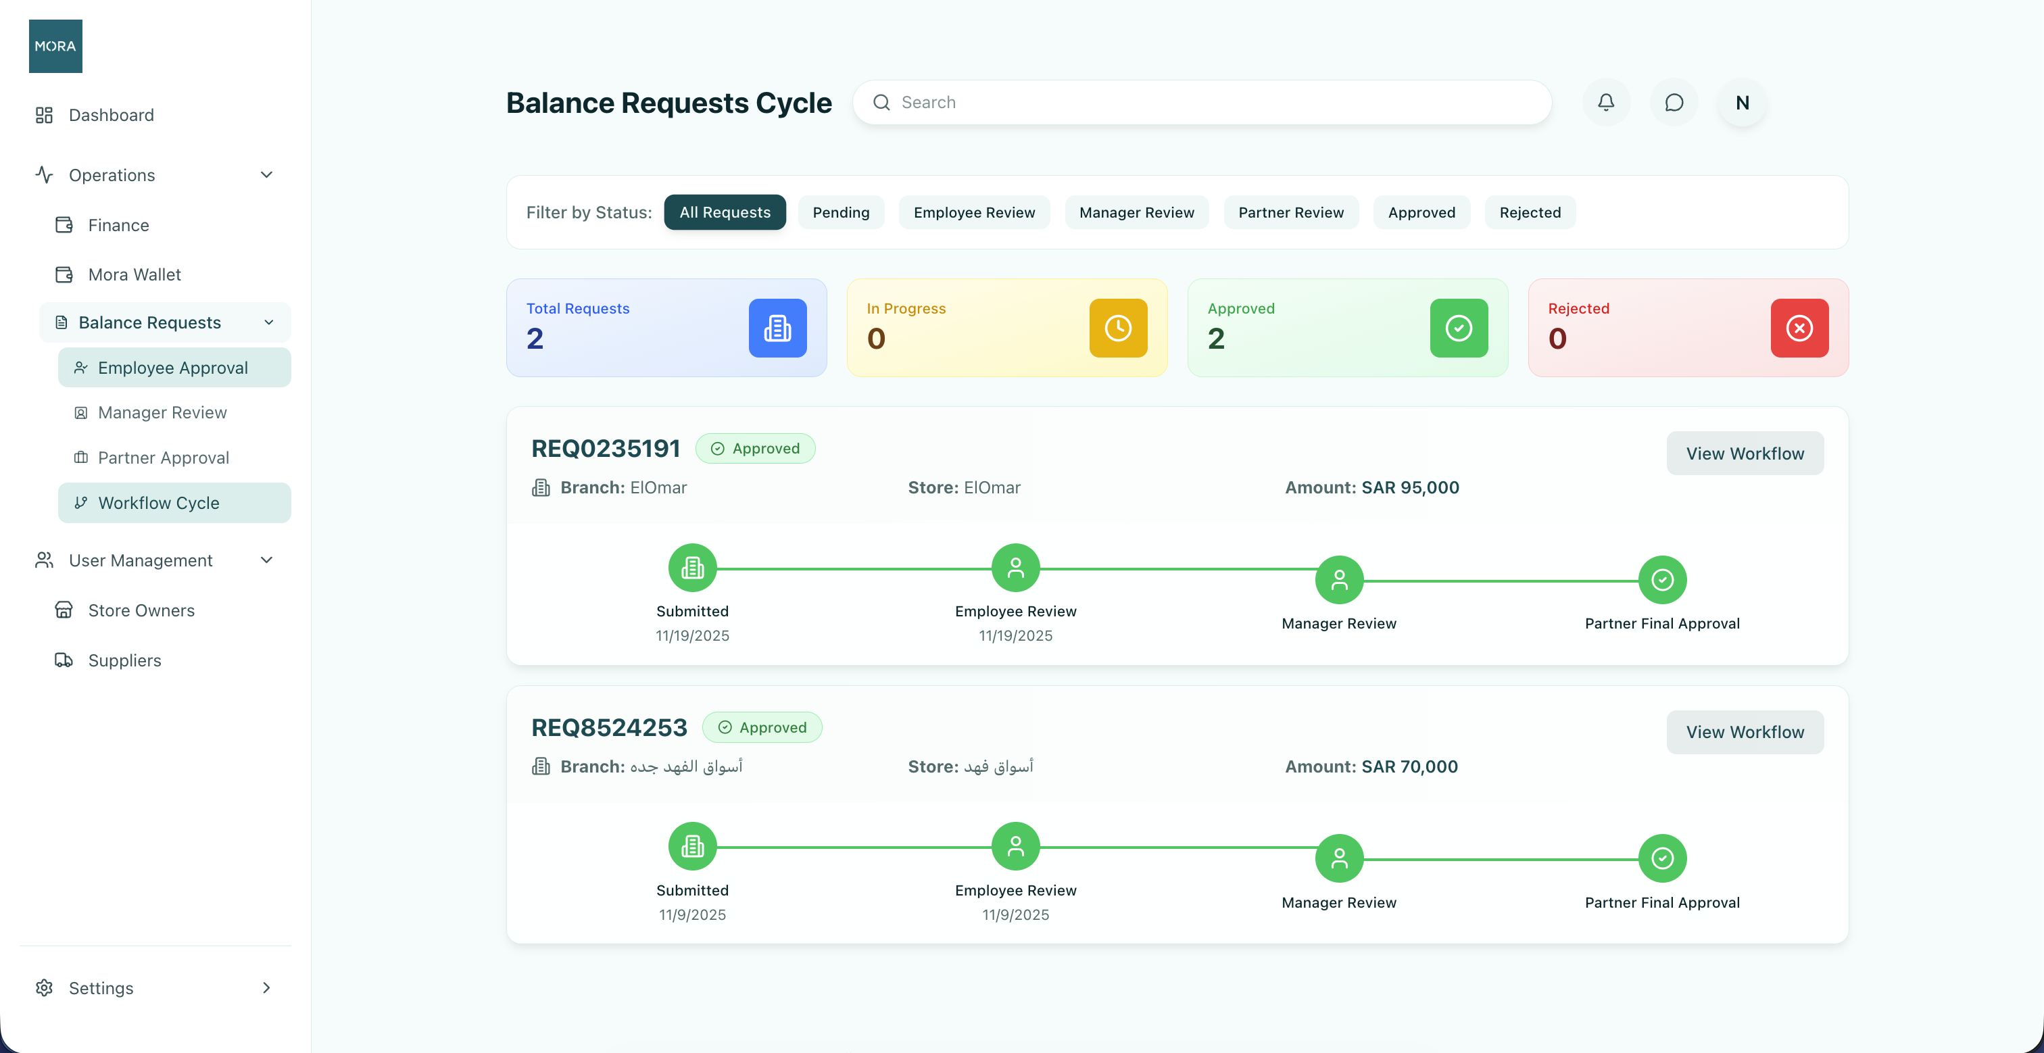Image resolution: width=2044 pixels, height=1053 pixels.
Task: Expand the Settings chevron
Action: click(266, 988)
